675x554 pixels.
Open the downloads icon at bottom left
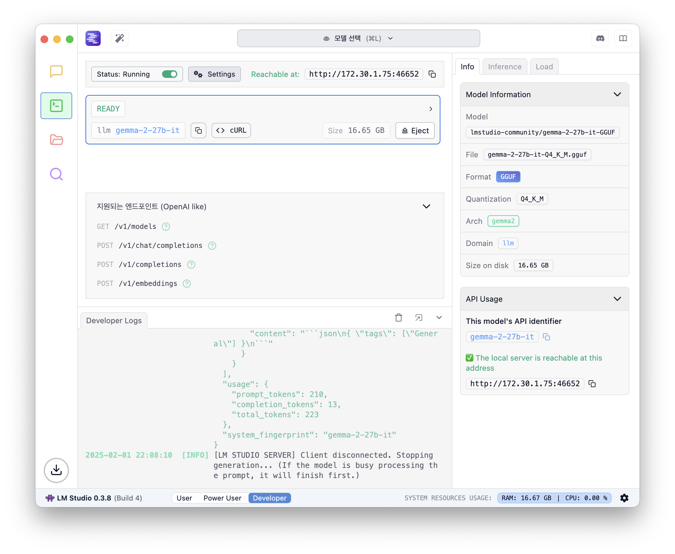tap(56, 470)
